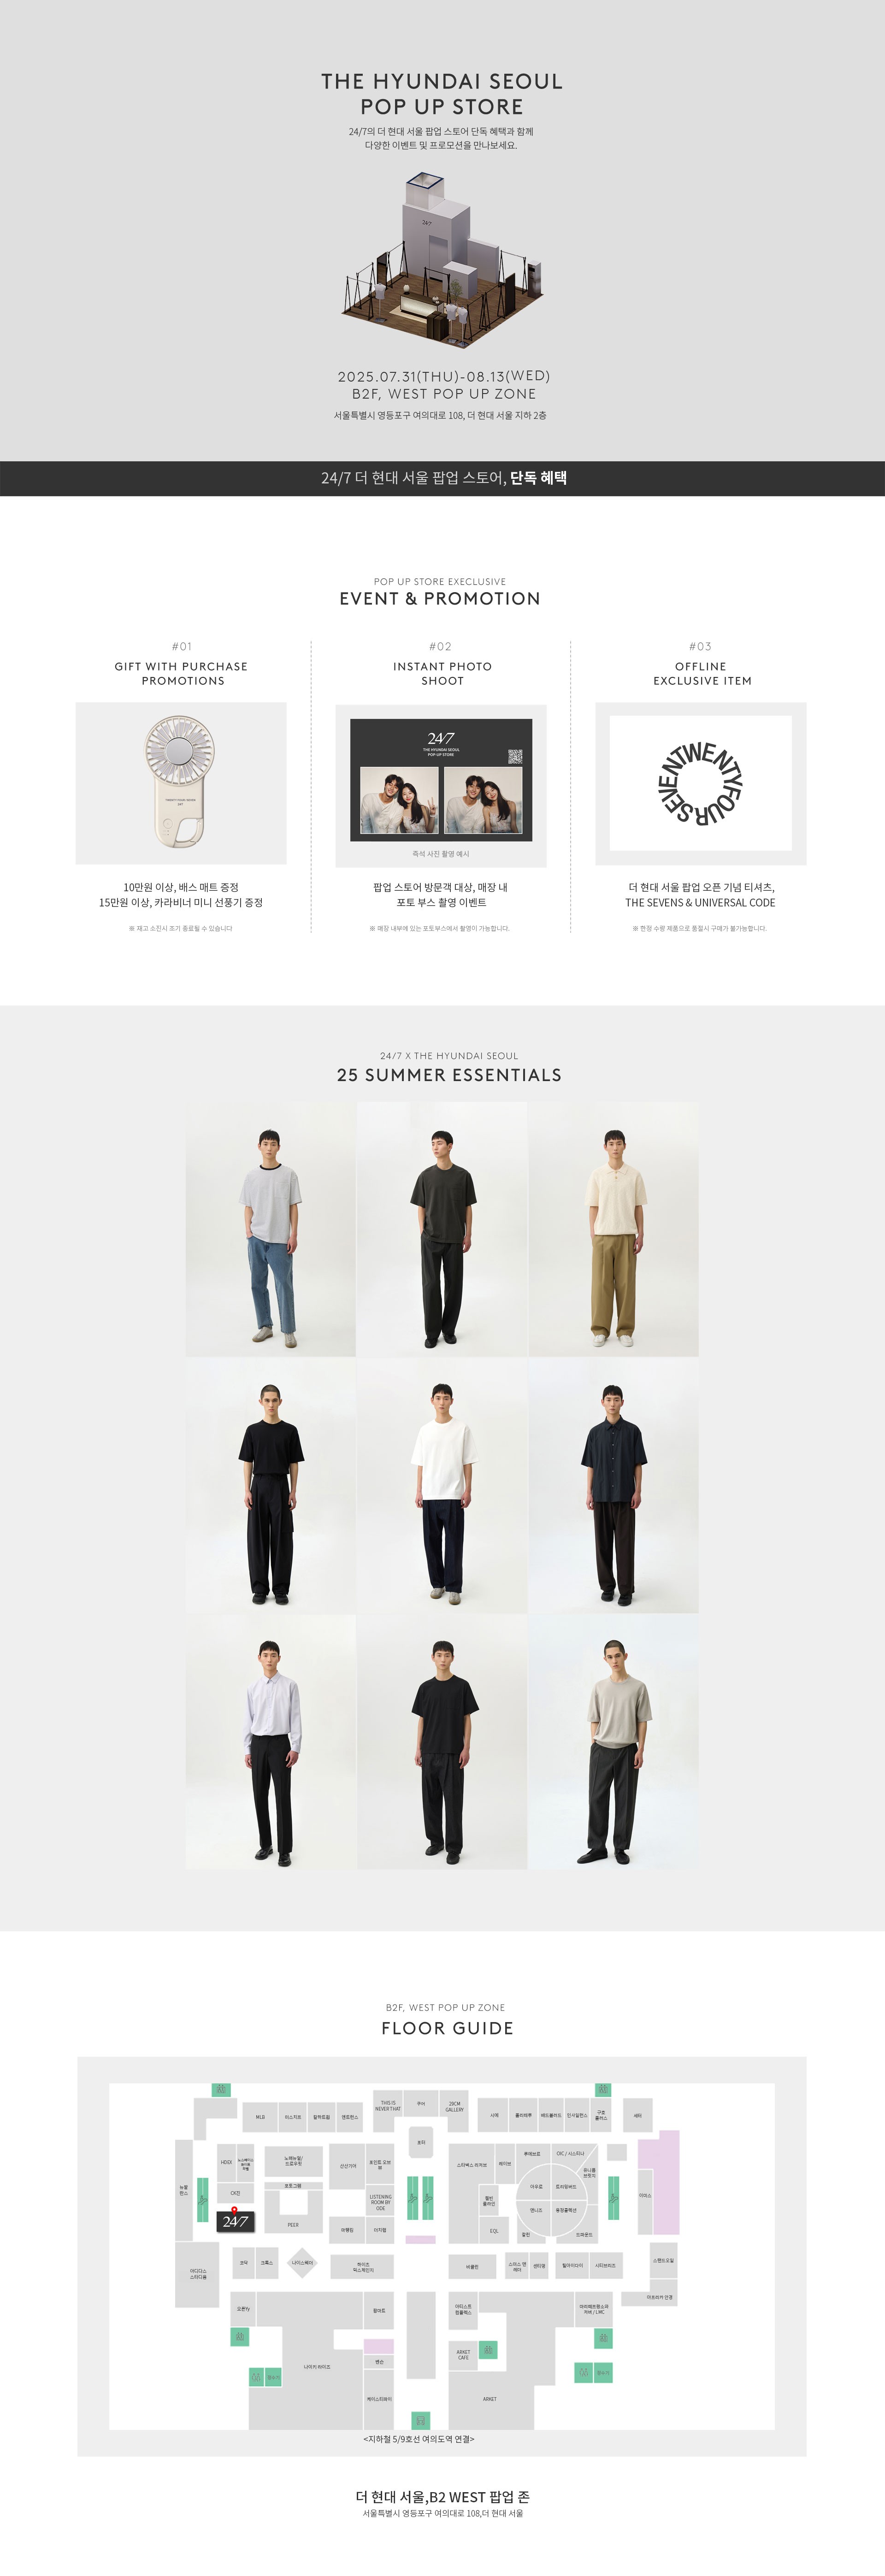This screenshot has height=2576, width=885.
Task: Select the elevator icon beside ARKET CAFE
Action: click(x=488, y=2350)
